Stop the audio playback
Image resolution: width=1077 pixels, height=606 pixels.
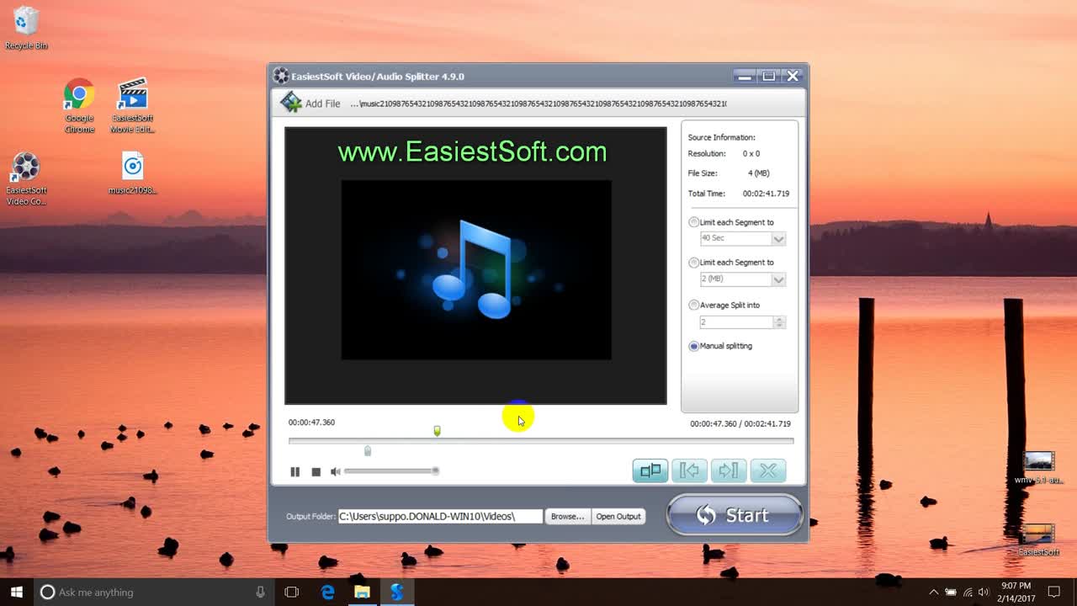point(316,472)
